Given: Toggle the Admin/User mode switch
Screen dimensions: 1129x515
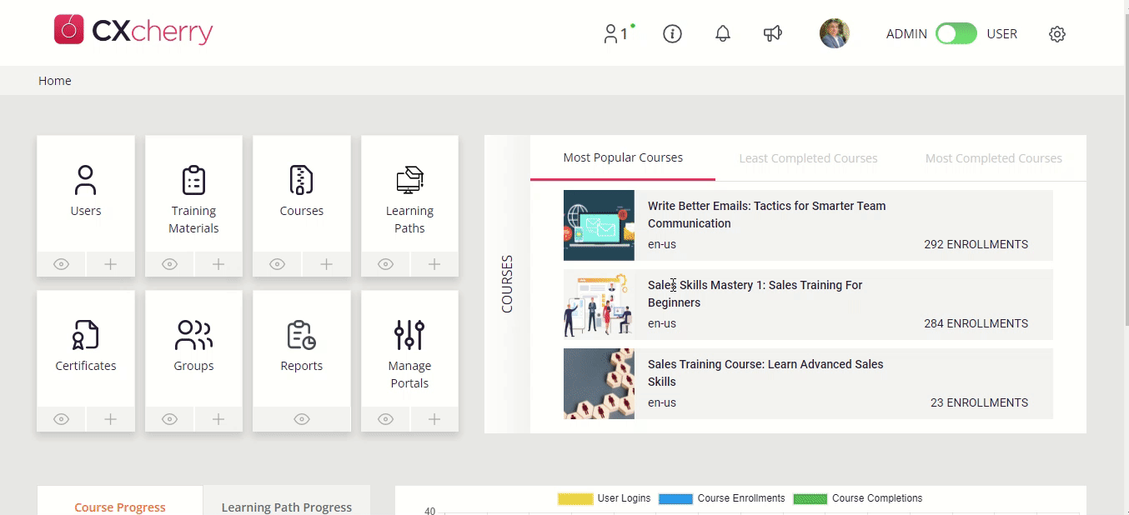Looking at the screenshot, I should point(956,34).
